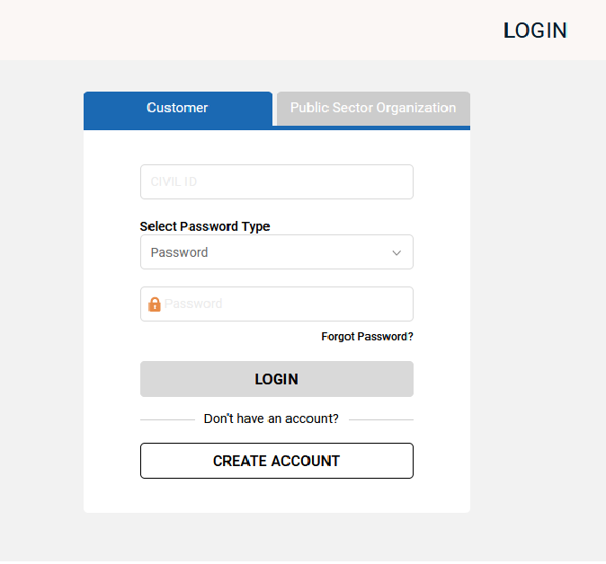Click the orange padlock icon
The height and width of the screenshot is (564, 606).
click(x=155, y=304)
